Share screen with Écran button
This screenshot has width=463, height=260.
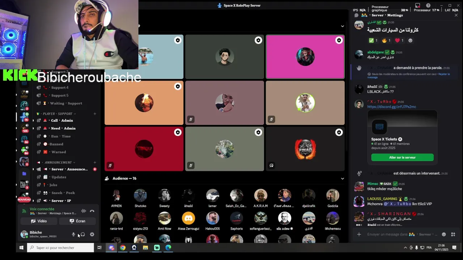(x=78, y=221)
